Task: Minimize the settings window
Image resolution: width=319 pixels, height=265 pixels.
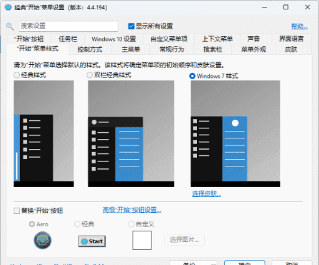Action: point(265,7)
